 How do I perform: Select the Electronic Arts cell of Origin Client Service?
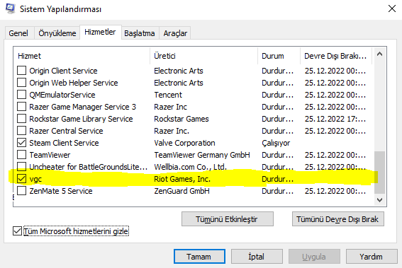pos(179,71)
